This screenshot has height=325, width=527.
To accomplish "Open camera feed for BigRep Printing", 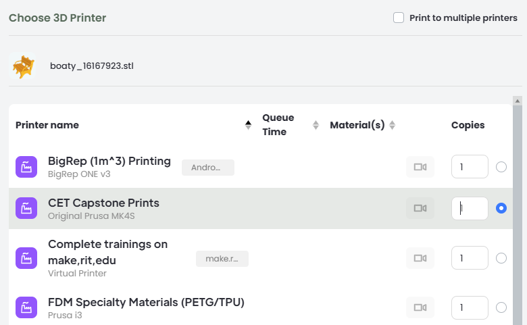I will tap(420, 167).
